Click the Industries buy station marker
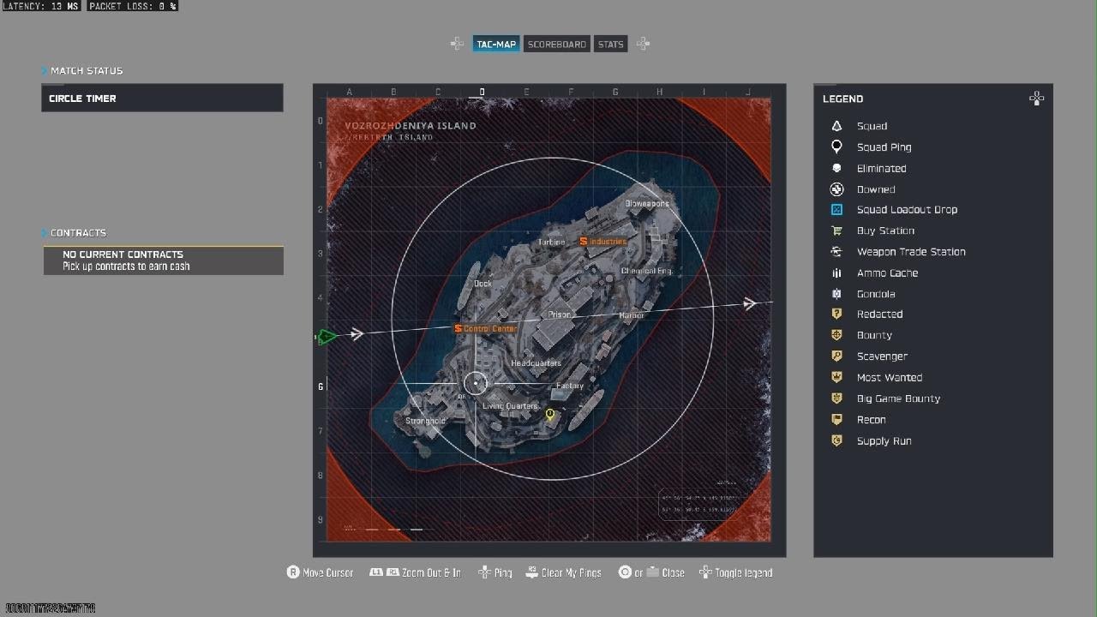This screenshot has width=1097, height=617. point(584,242)
